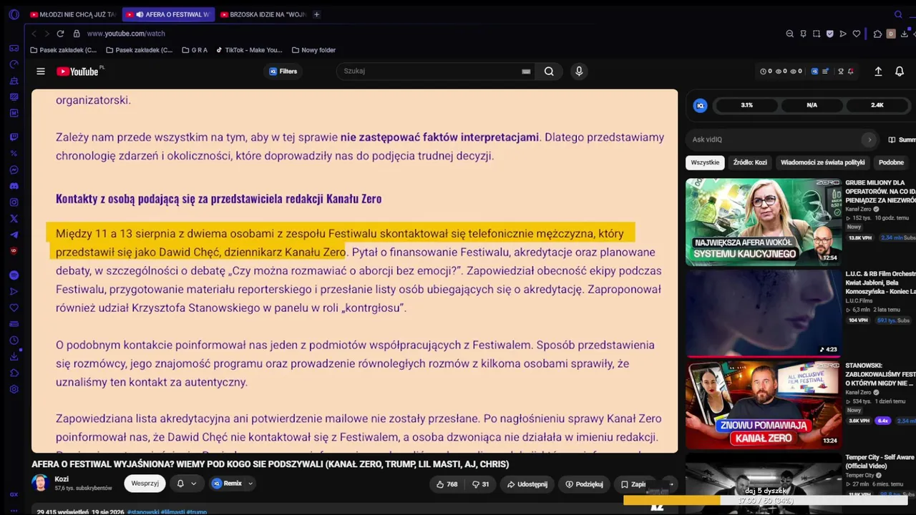The width and height of the screenshot is (916, 515).
Task: Open the "G R A" bookmark folder
Action: tap(195, 50)
